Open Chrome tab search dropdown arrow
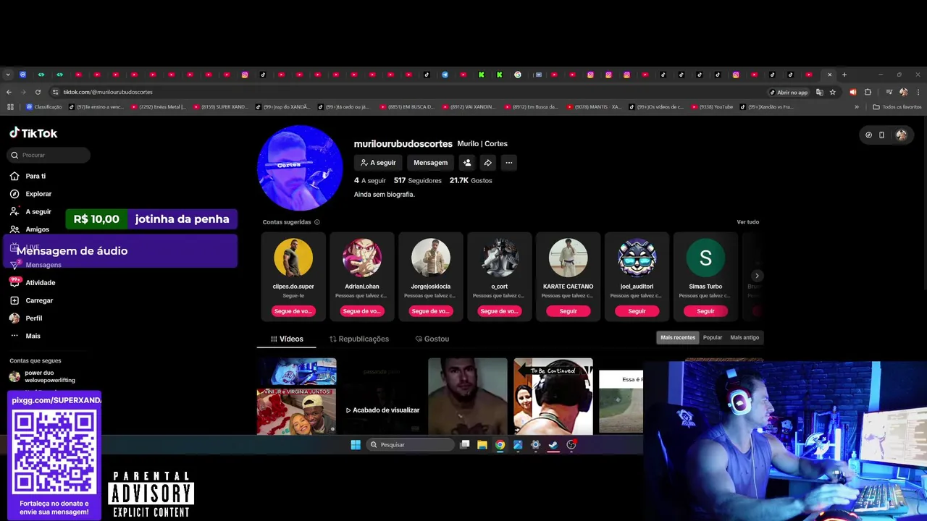The height and width of the screenshot is (521, 927). click(x=8, y=75)
